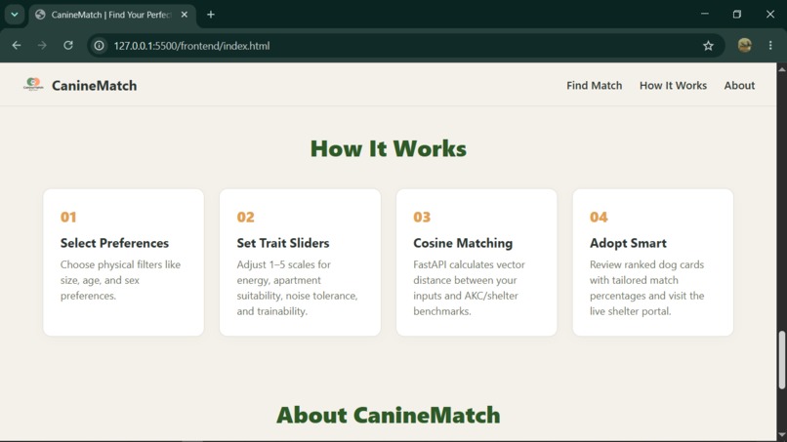This screenshot has width=787, height=442.
Task: Open the browser profile avatar
Action: pos(745,46)
